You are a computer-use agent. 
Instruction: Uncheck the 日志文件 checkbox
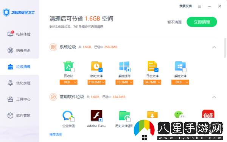(x=156, y=70)
